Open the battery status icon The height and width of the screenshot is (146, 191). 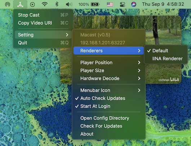pos(95,5)
